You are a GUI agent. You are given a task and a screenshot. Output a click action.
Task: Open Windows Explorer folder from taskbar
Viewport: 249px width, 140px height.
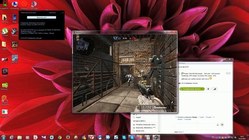tap(19, 137)
